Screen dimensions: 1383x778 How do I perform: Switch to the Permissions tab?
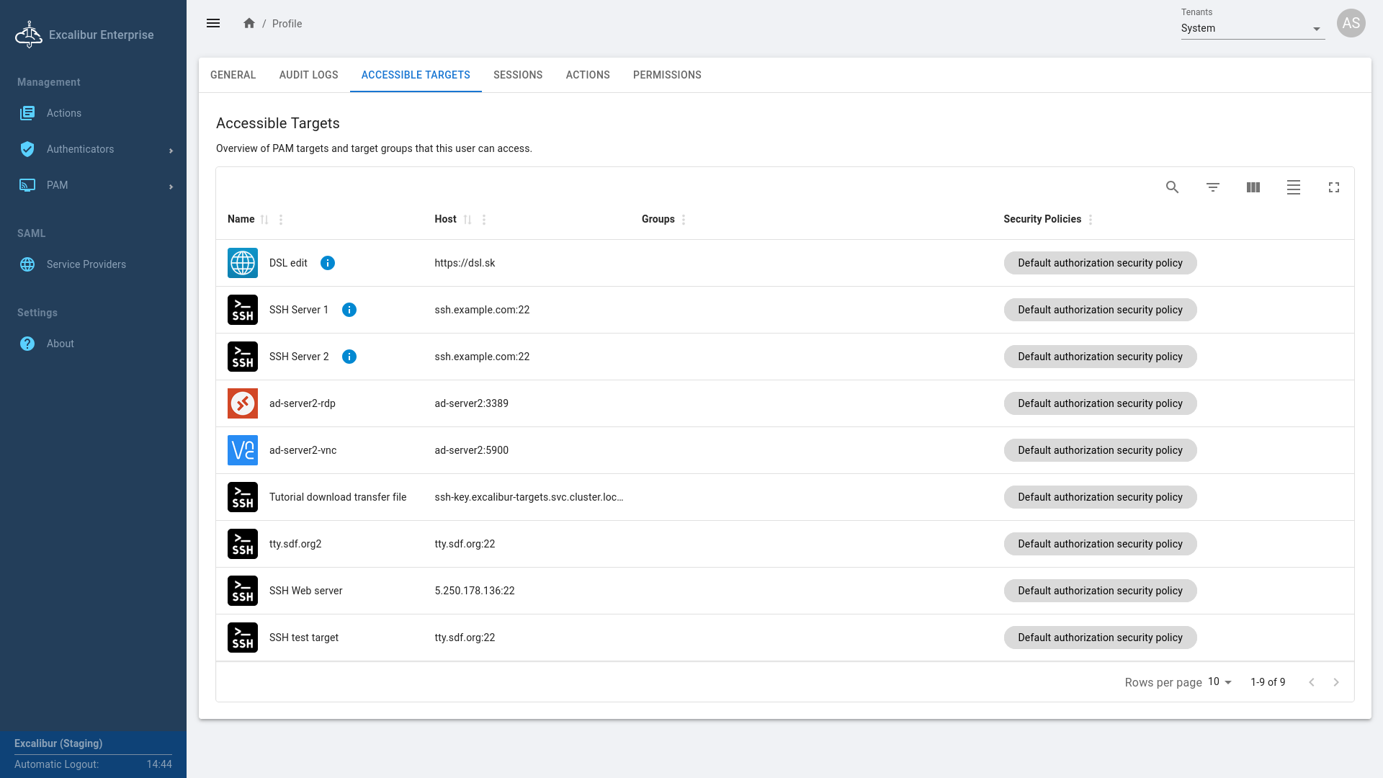click(x=666, y=75)
